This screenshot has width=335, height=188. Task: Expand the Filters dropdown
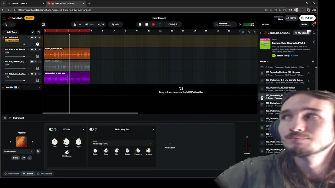264,62
